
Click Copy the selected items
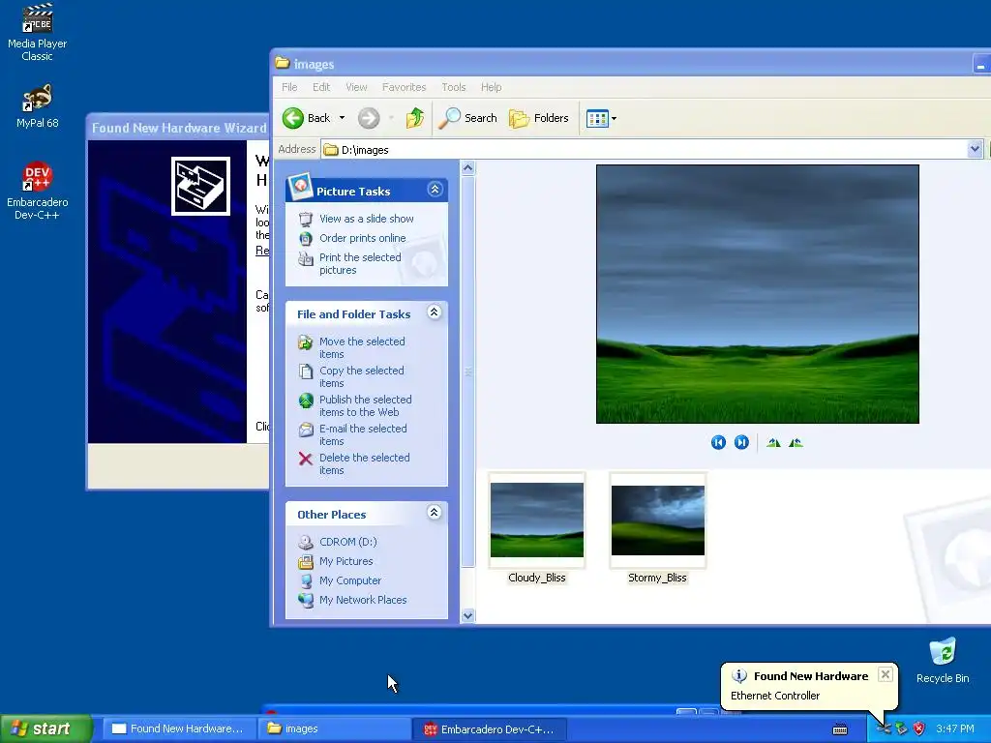click(361, 376)
